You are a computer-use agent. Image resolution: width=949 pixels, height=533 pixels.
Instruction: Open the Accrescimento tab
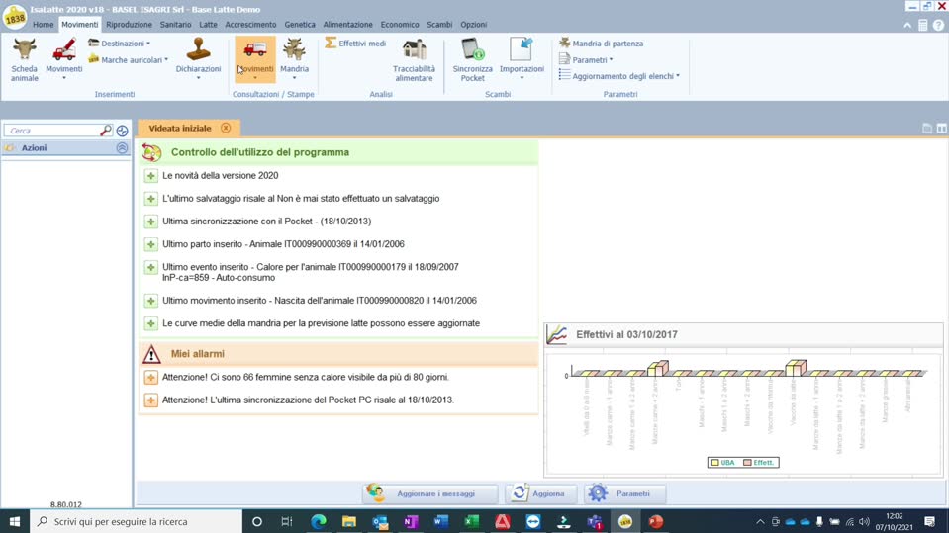(250, 25)
